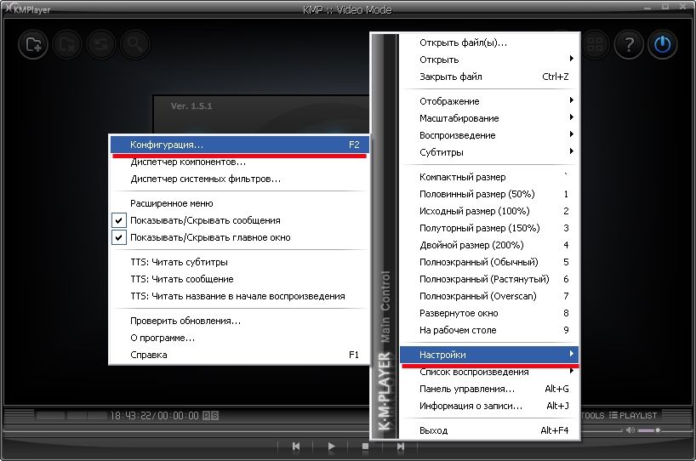Expand the Масштабирование submenu
The image size is (696, 461).
[x=489, y=118]
